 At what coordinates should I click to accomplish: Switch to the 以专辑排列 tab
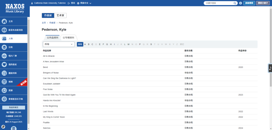tap(69, 38)
